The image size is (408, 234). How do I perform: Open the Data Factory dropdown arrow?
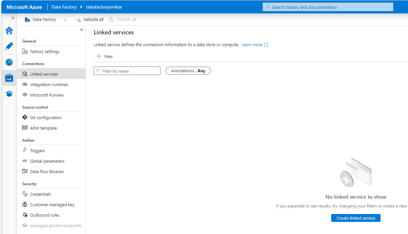click(65, 20)
